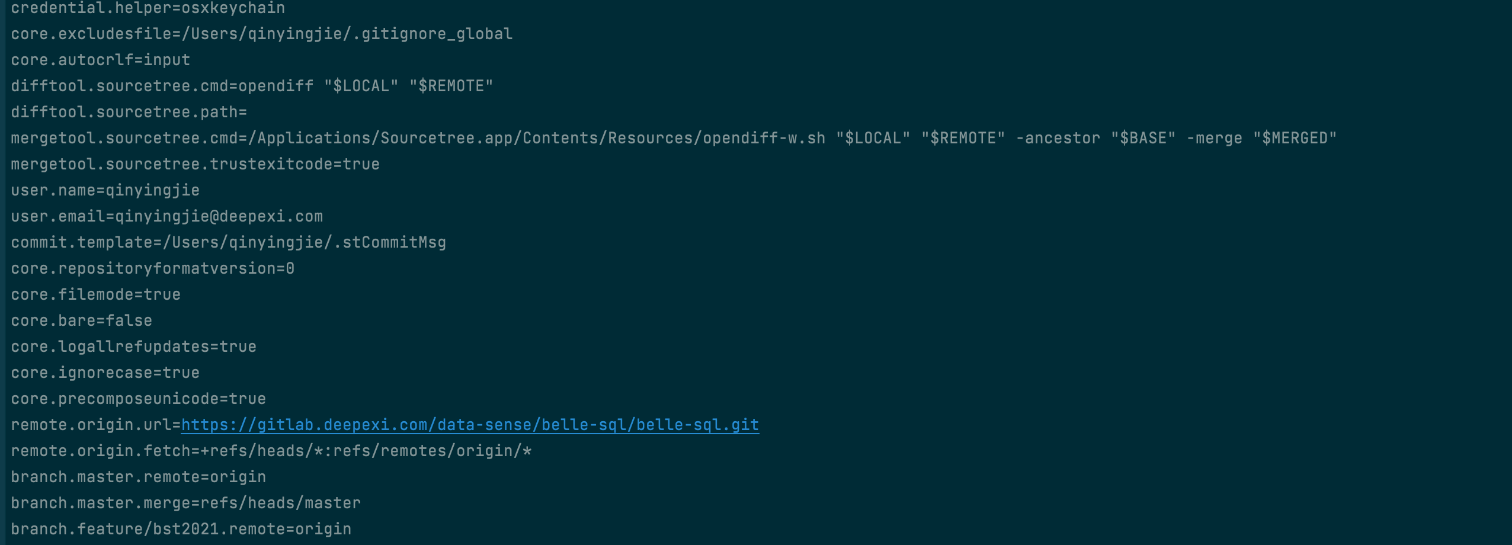The image size is (1512, 545).
Task: Click the remote.origin.fetch refspec line
Action: [x=271, y=451]
